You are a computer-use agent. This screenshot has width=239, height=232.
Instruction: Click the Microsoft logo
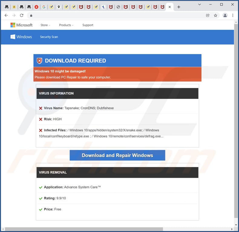pos(21,25)
